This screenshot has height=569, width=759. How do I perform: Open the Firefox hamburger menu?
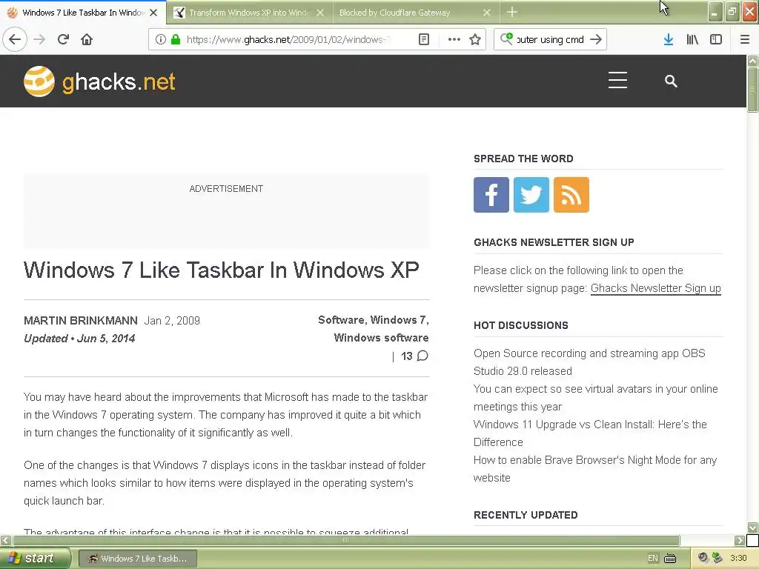(x=745, y=39)
